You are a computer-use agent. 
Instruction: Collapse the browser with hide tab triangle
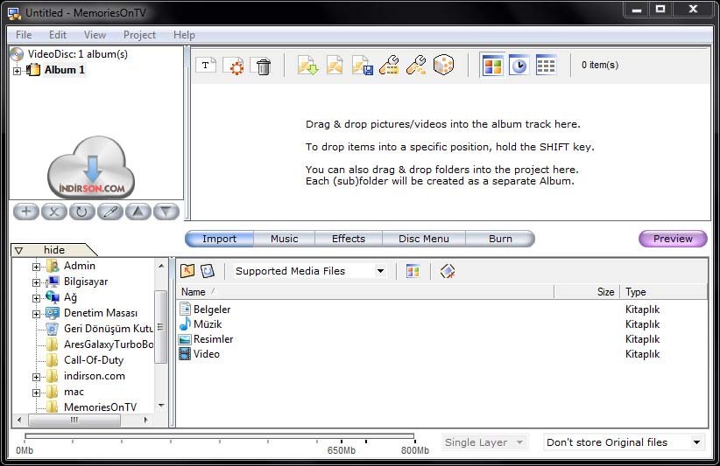point(18,251)
